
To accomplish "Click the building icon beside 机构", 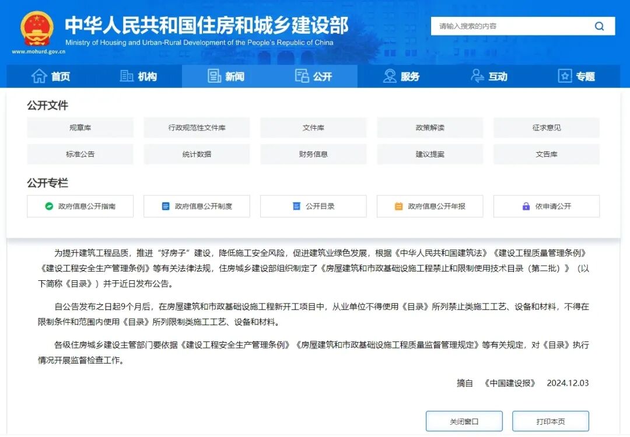I will point(127,76).
